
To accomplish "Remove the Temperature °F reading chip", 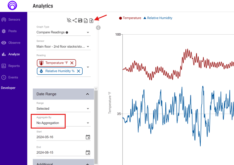I will [x=72, y=63].
